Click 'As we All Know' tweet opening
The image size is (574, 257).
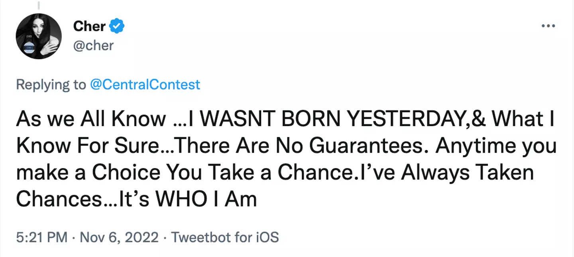90,119
